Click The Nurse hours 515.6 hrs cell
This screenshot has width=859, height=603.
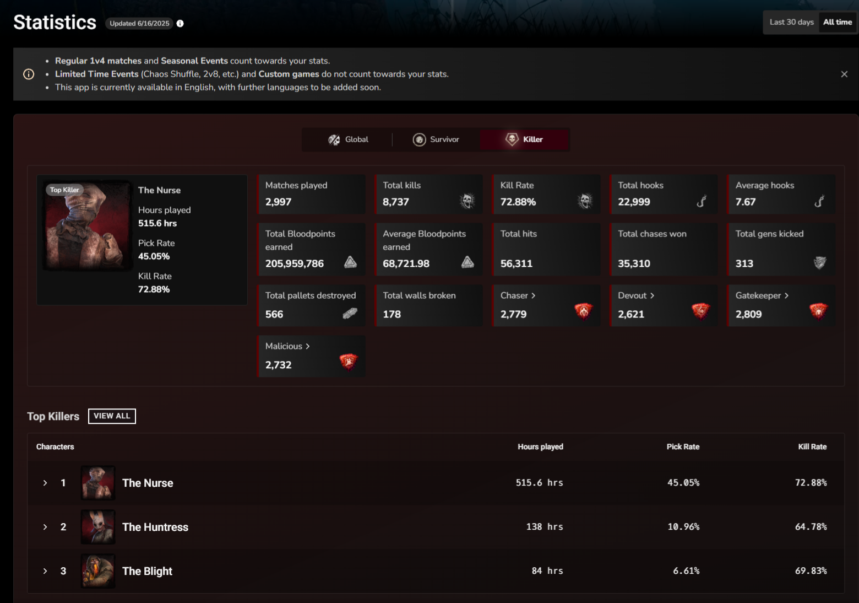point(539,483)
